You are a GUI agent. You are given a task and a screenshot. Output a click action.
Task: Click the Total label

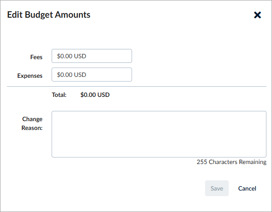59,95
